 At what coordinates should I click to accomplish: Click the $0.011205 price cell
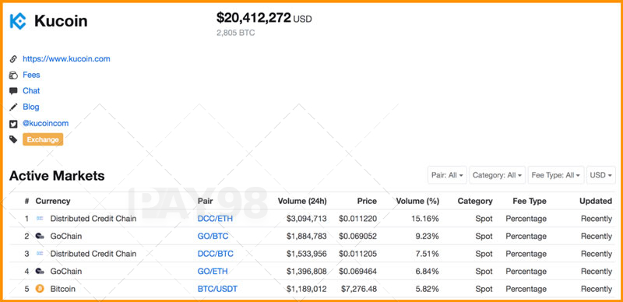coord(357,254)
